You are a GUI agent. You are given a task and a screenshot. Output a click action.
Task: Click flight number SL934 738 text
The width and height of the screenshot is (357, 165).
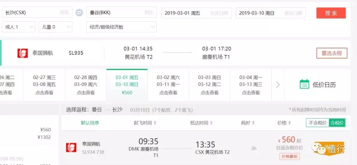click(93, 152)
